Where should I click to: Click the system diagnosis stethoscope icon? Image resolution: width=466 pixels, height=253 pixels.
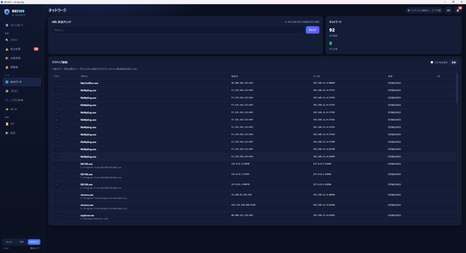click(x=7, y=100)
